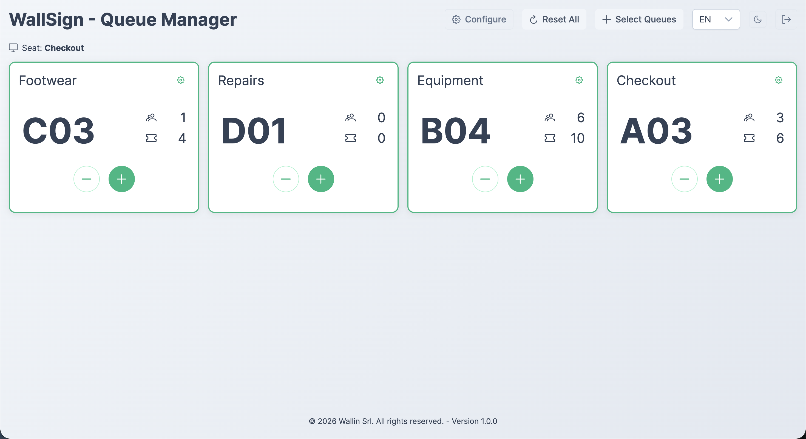Click the current ticket D01
This screenshot has height=439, width=806.
tap(254, 131)
